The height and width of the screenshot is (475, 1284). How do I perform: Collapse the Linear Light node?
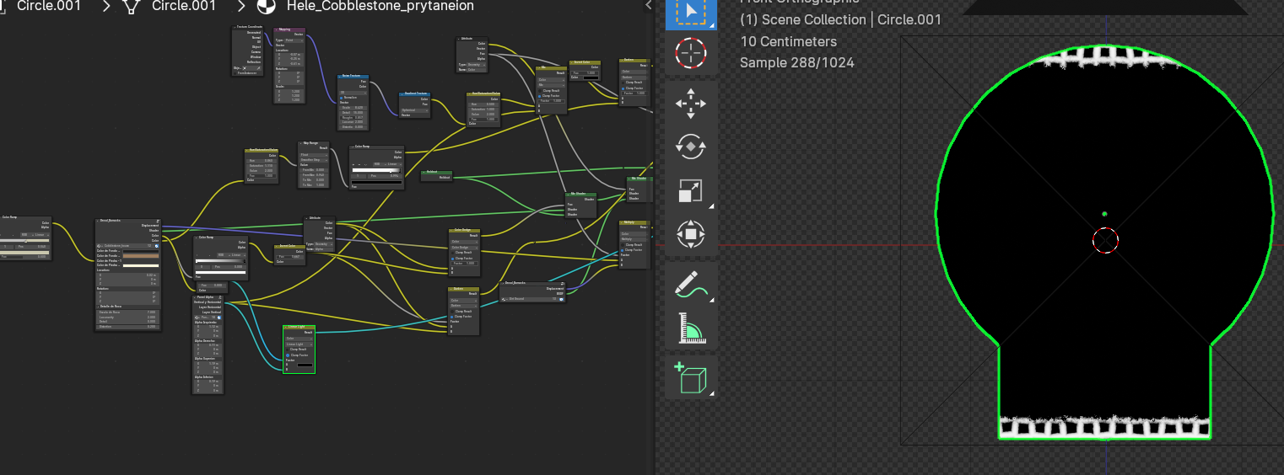[x=287, y=327]
